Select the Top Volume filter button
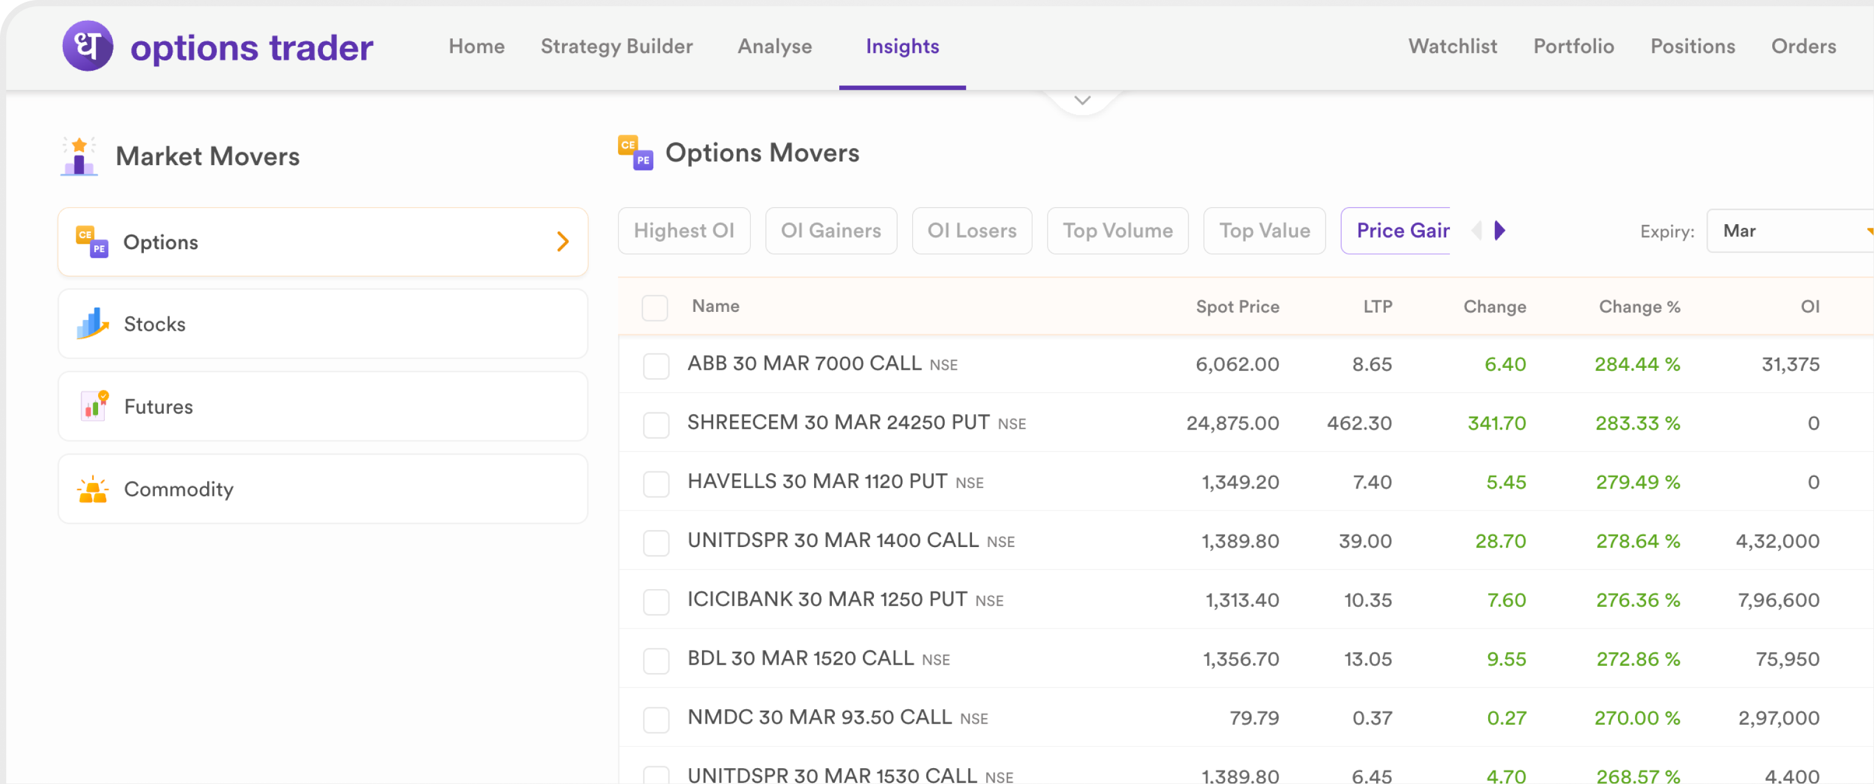This screenshot has width=1874, height=784. tap(1116, 230)
